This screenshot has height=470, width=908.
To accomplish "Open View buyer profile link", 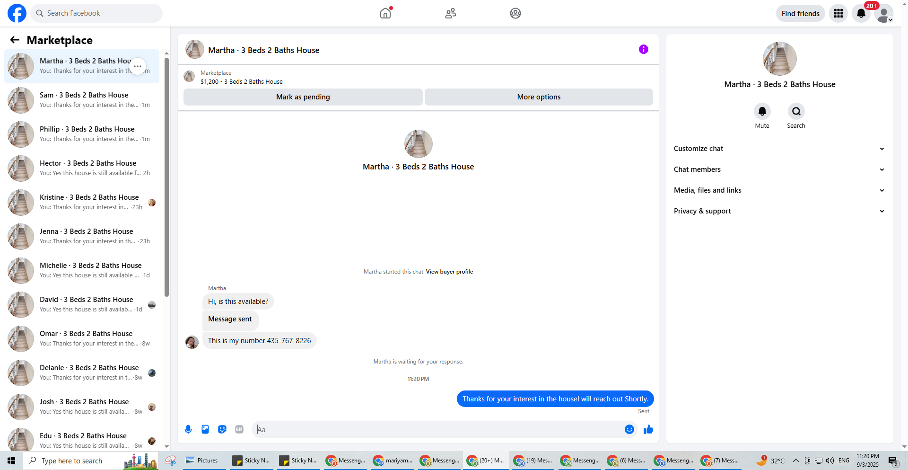I will tap(449, 272).
